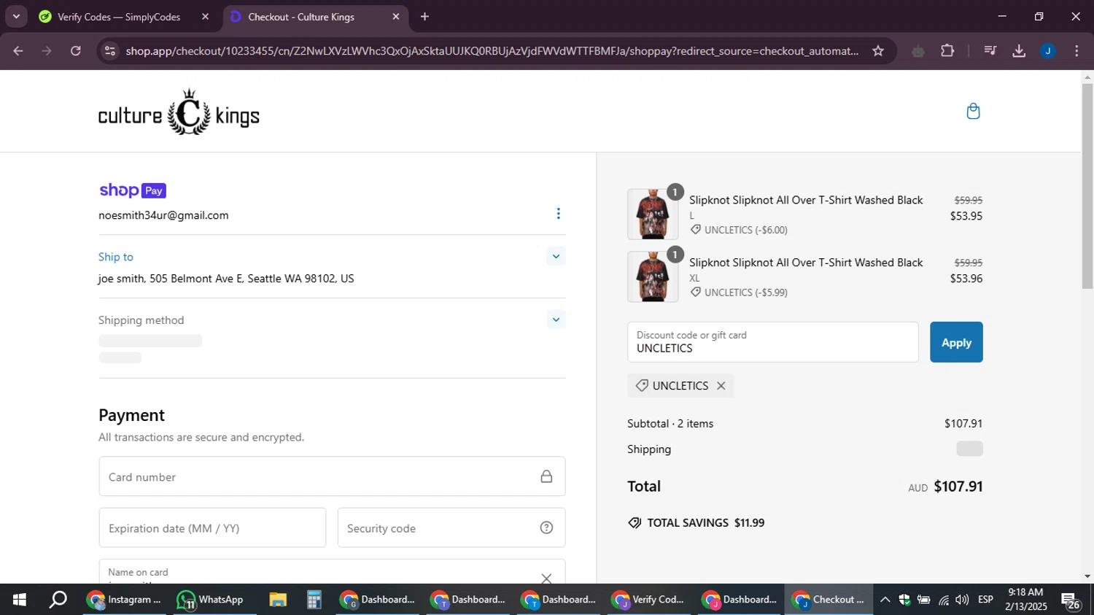This screenshot has height=615, width=1094.
Task: Open the browser downloads icon
Action: coord(1019,51)
